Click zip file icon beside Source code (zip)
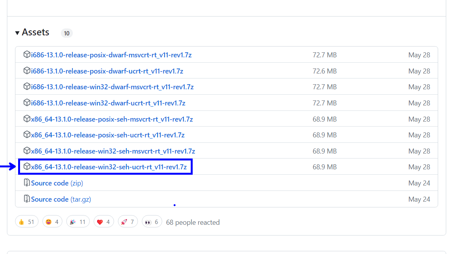Screen dimensions: 452x254 (27, 182)
